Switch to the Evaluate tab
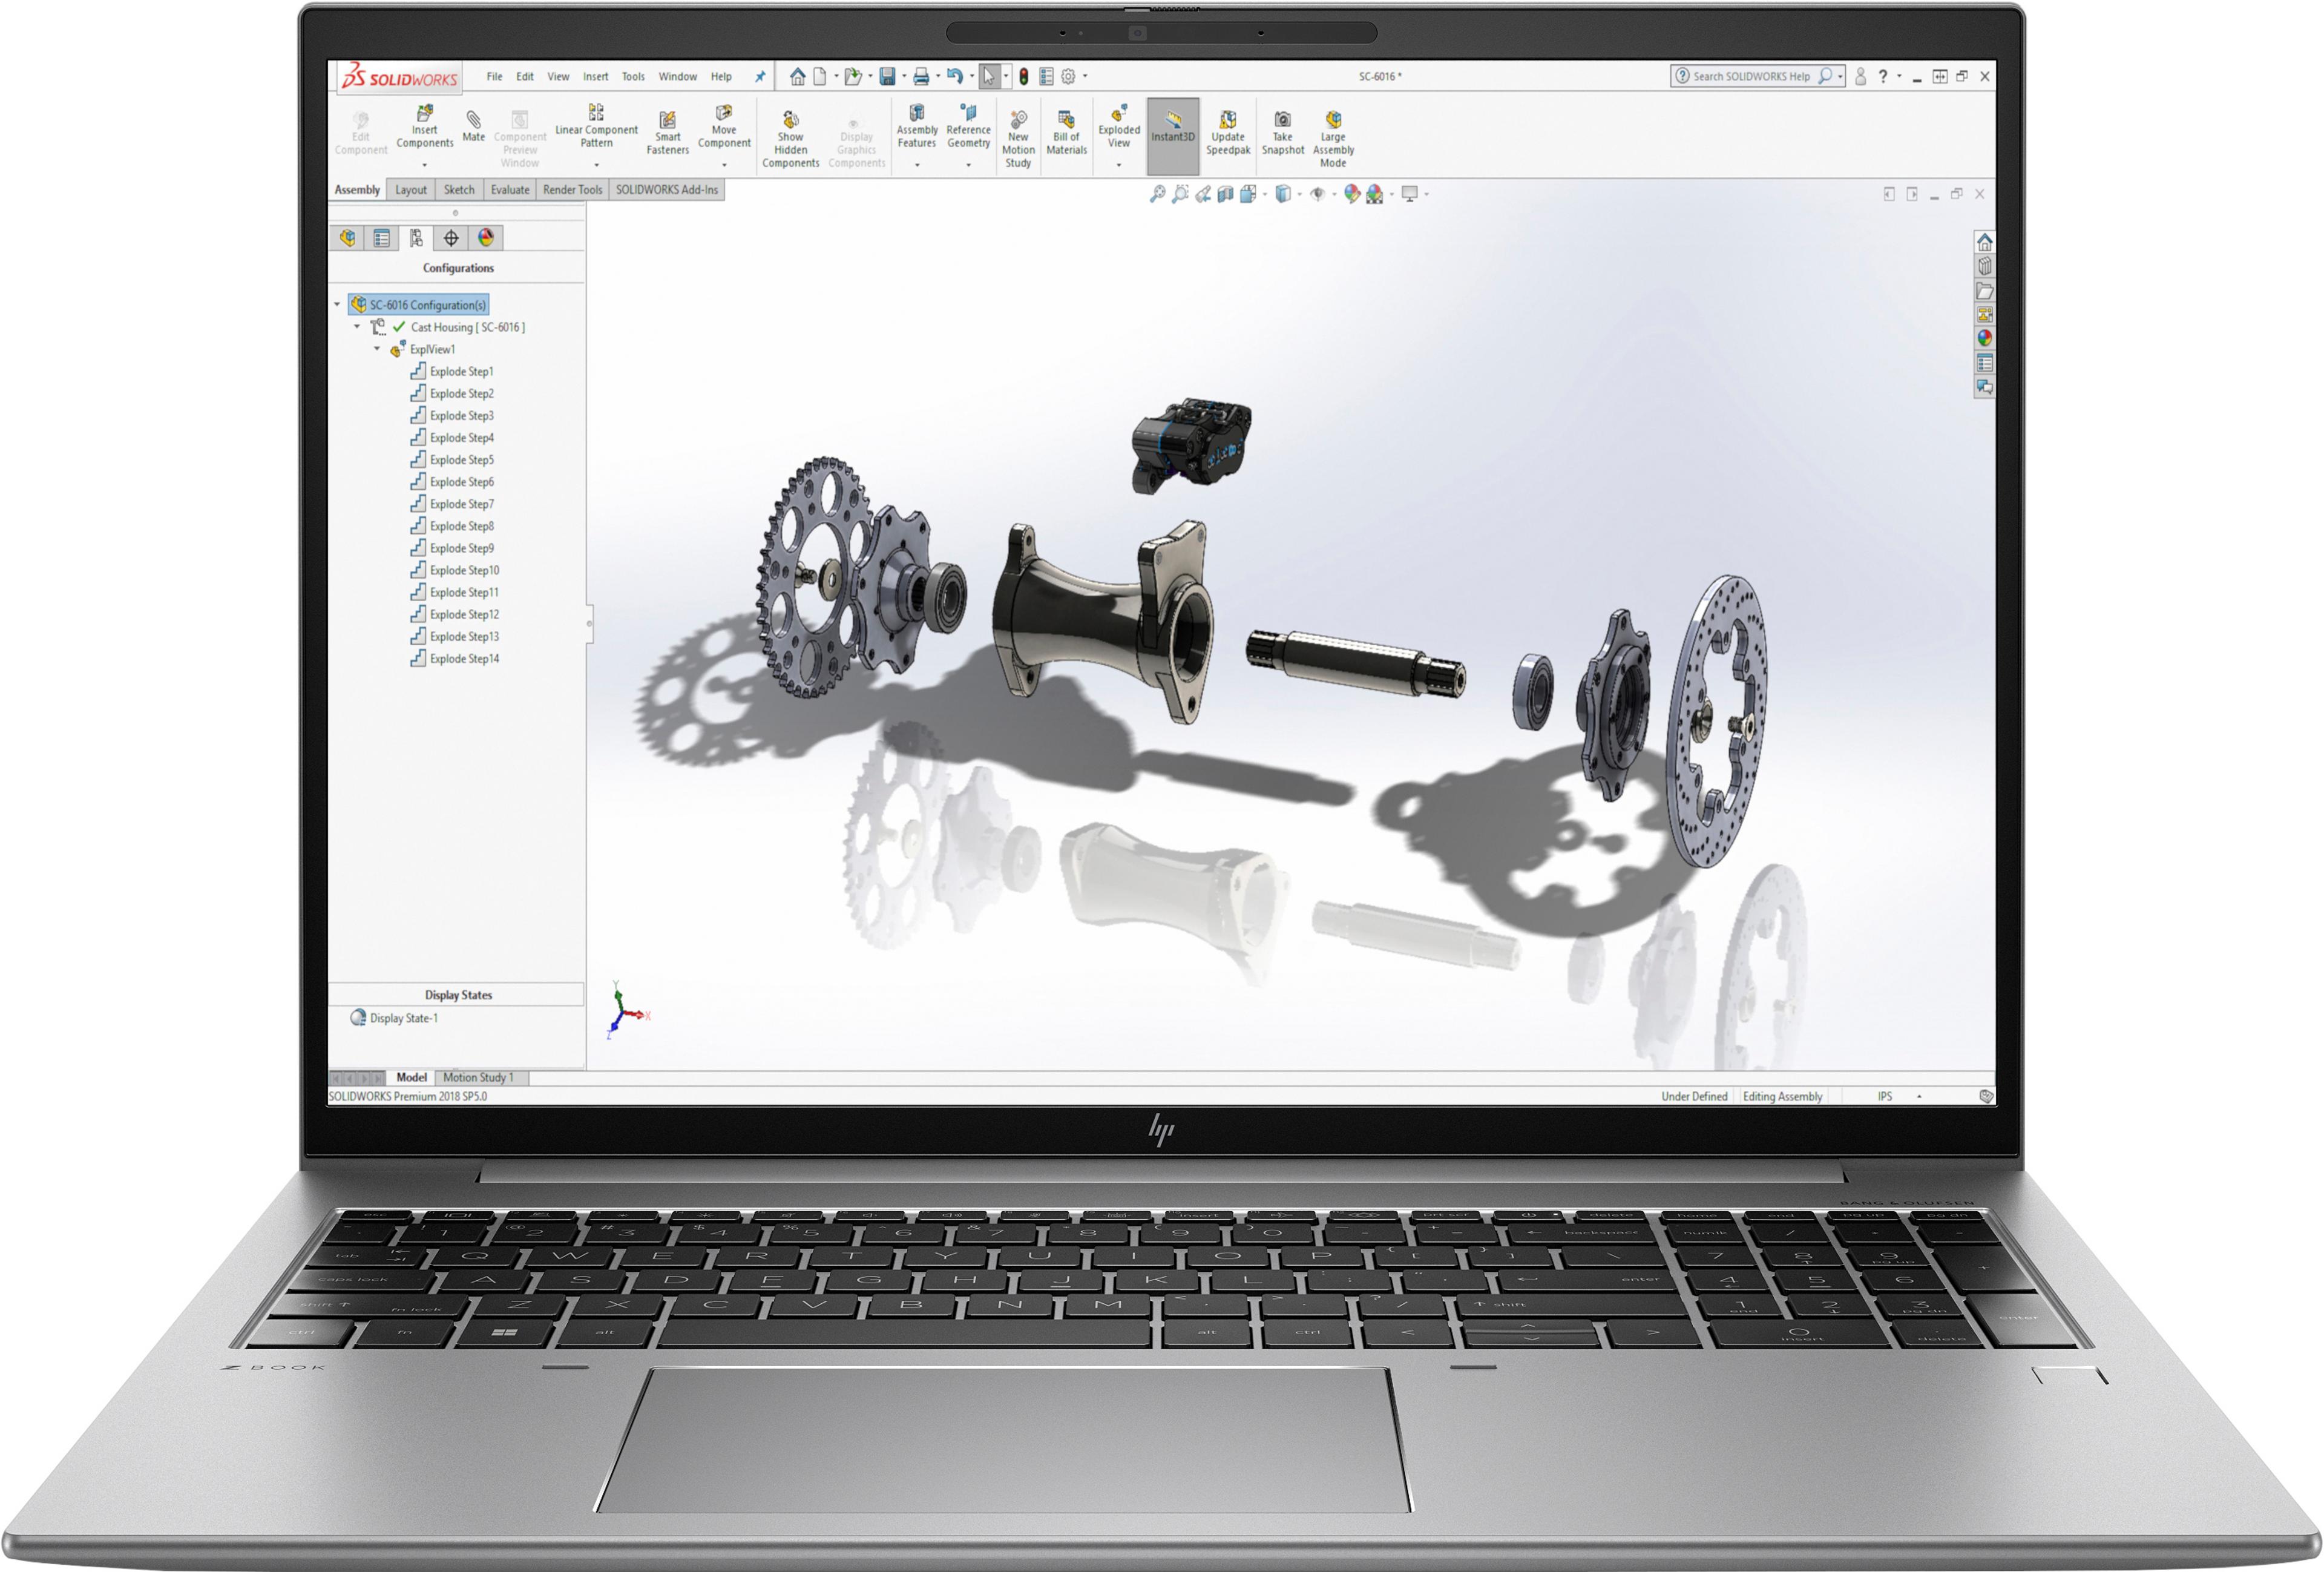Screen dimensions: 2324x1572 [510, 190]
